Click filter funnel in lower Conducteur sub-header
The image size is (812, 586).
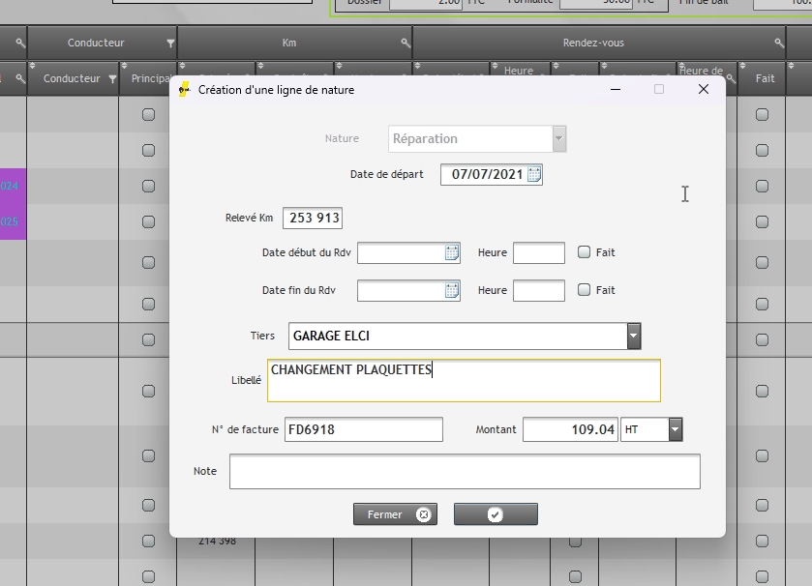(113, 79)
